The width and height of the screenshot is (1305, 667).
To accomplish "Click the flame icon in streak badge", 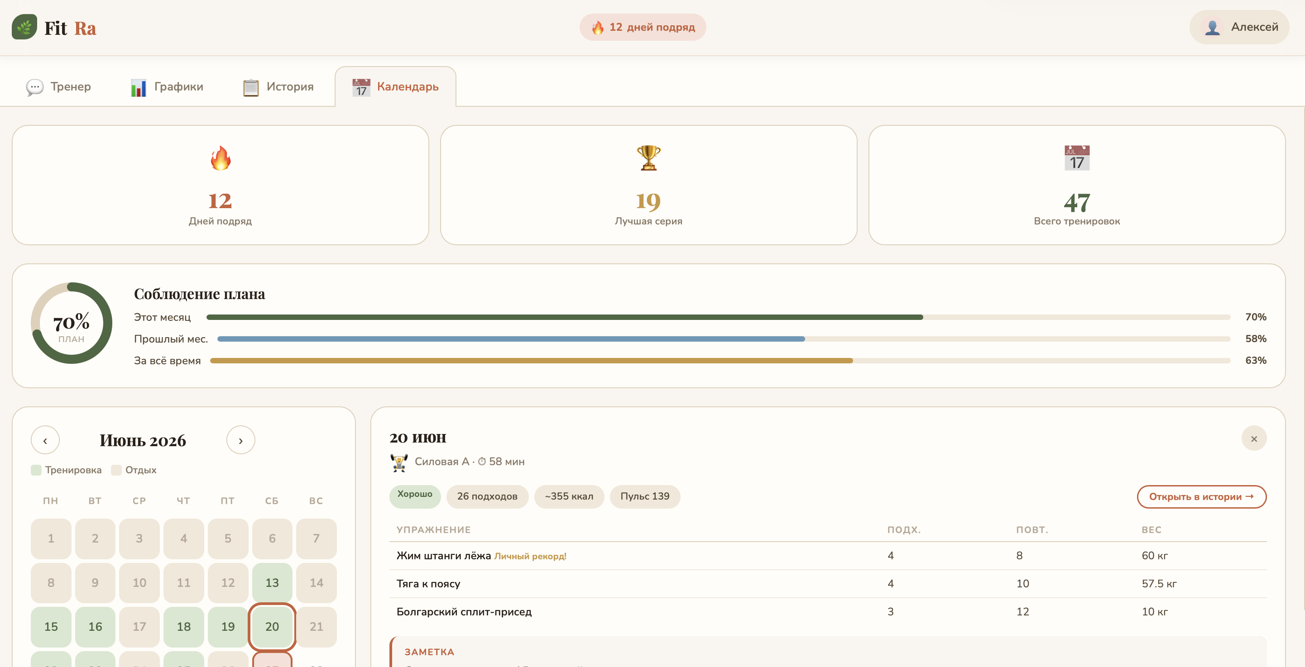I will (598, 27).
